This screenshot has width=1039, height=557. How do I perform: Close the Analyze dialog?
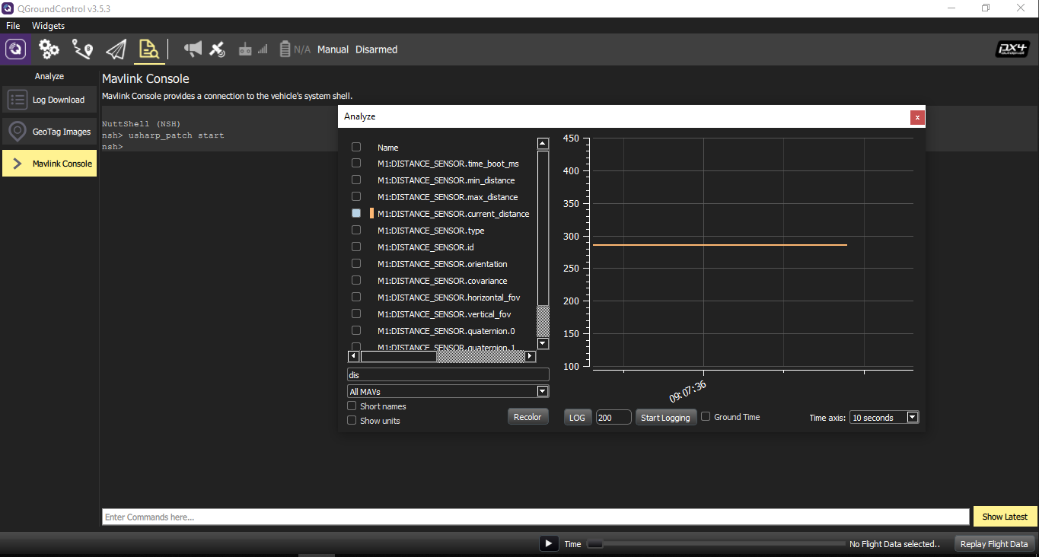[x=917, y=117]
